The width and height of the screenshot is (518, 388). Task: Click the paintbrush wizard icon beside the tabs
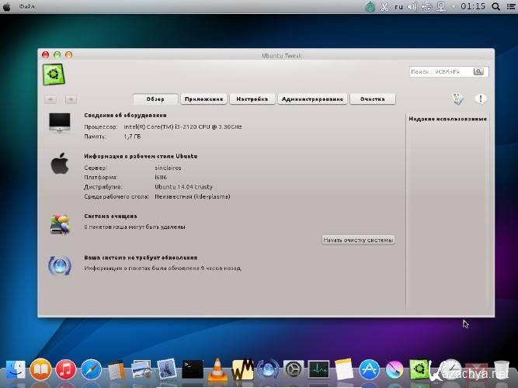458,99
